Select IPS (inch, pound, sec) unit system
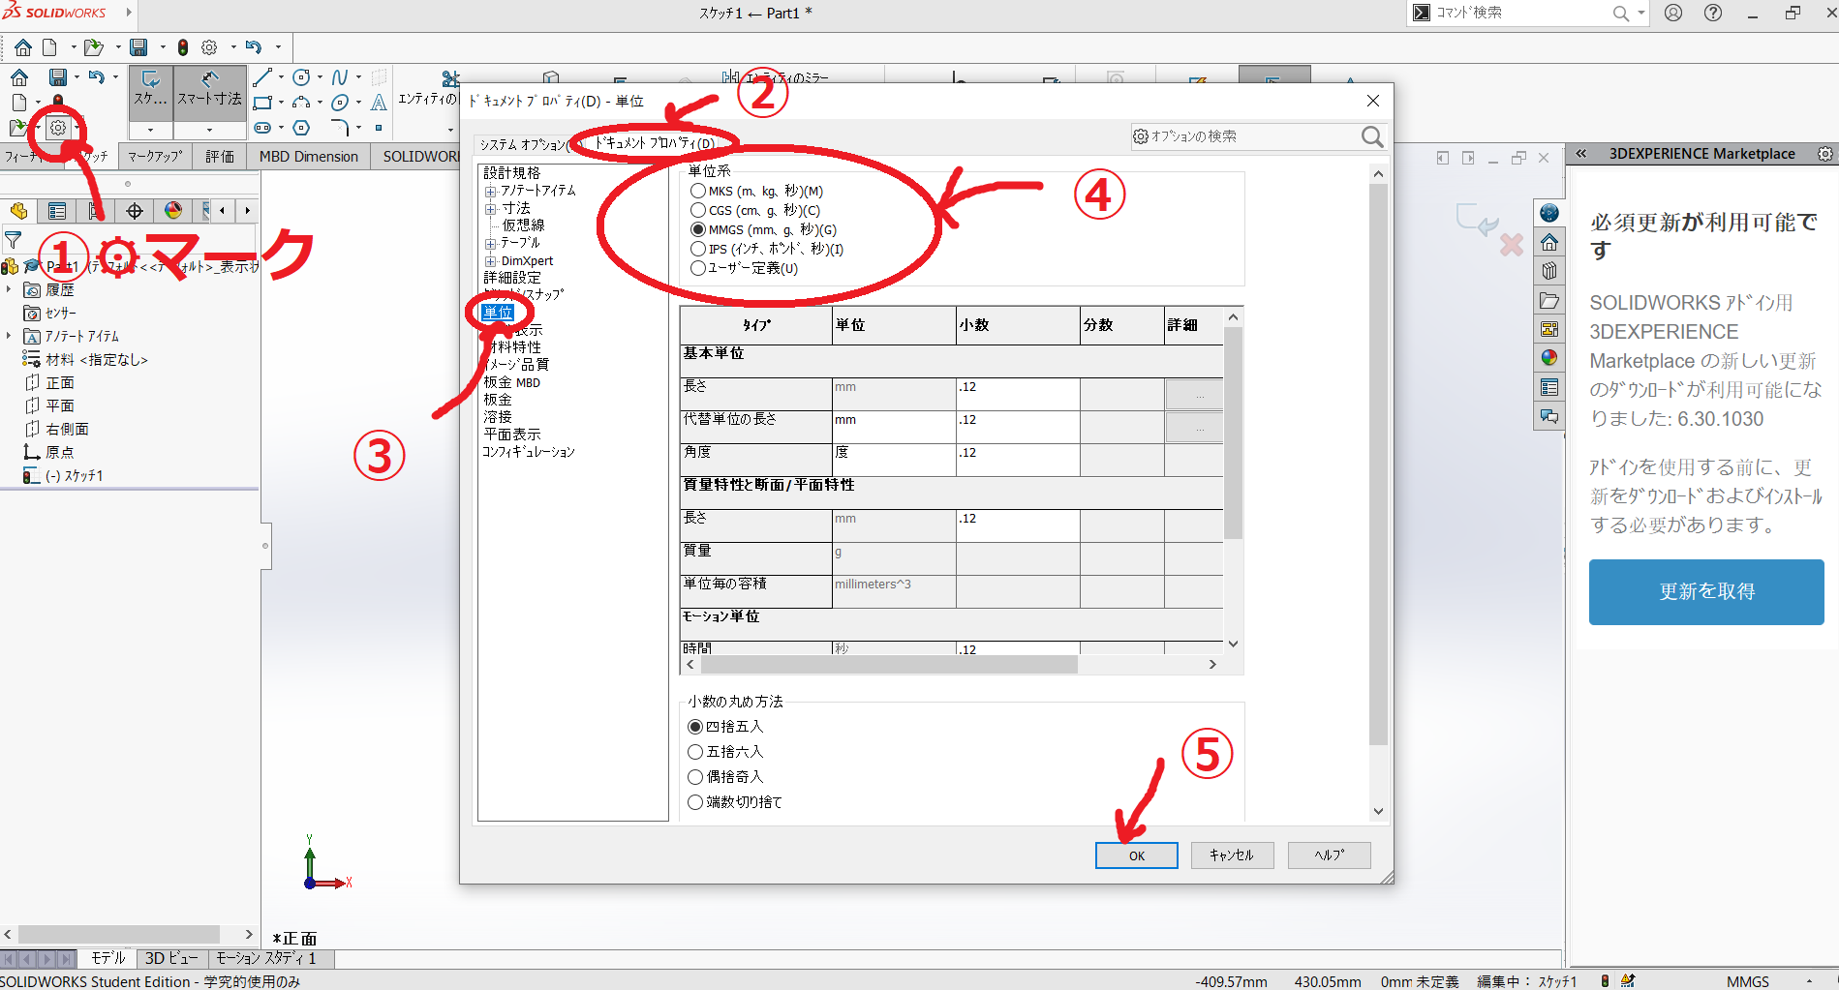1839x990 pixels. coord(697,249)
